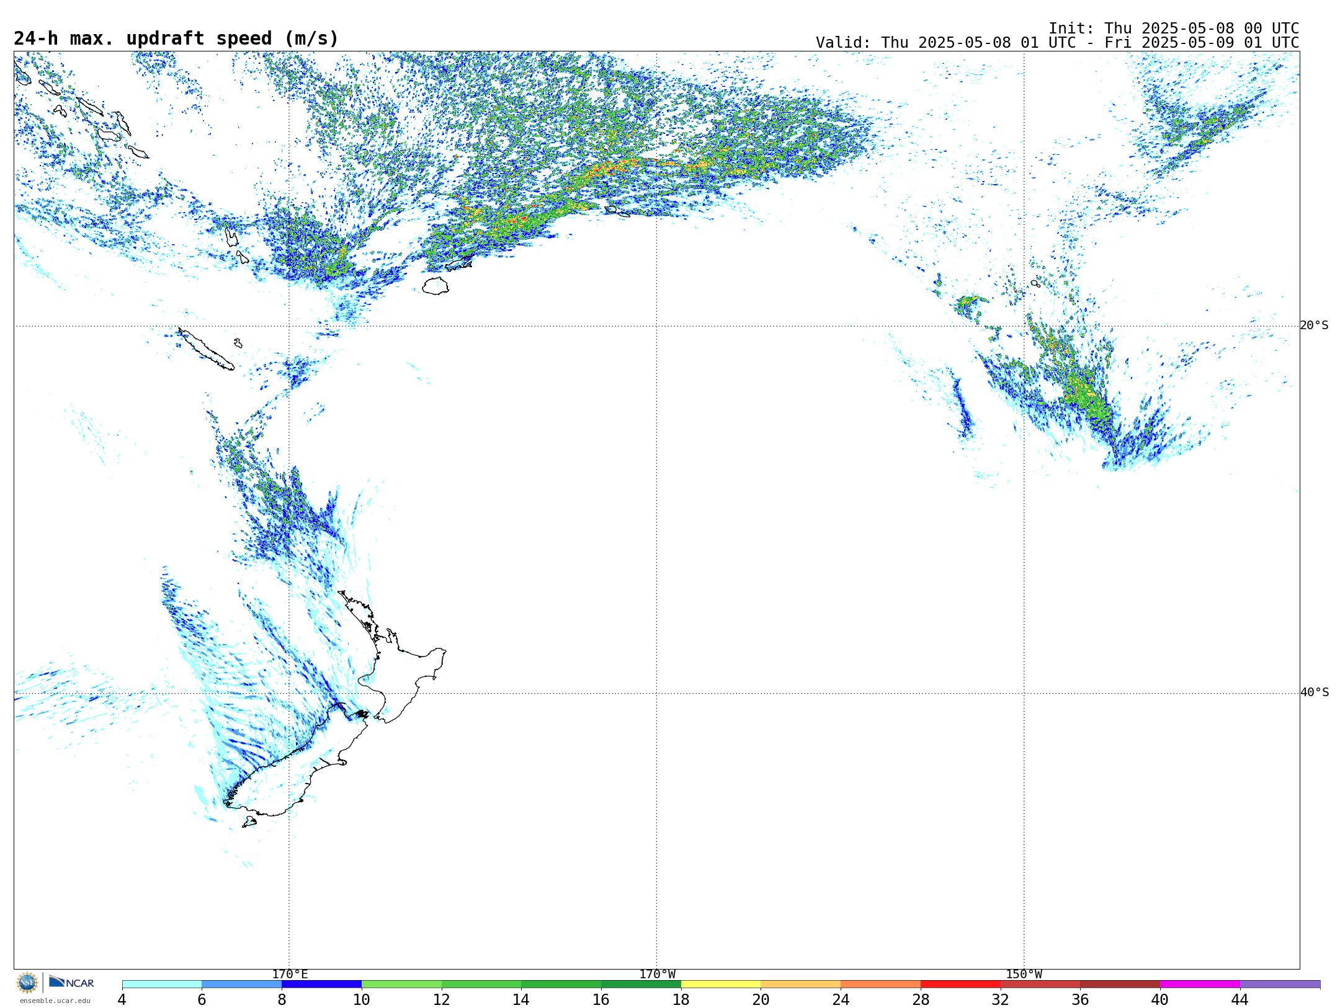Click the light green 10-12 colorbar segment
Screen dimensions: 1340x1008
(x=401, y=984)
